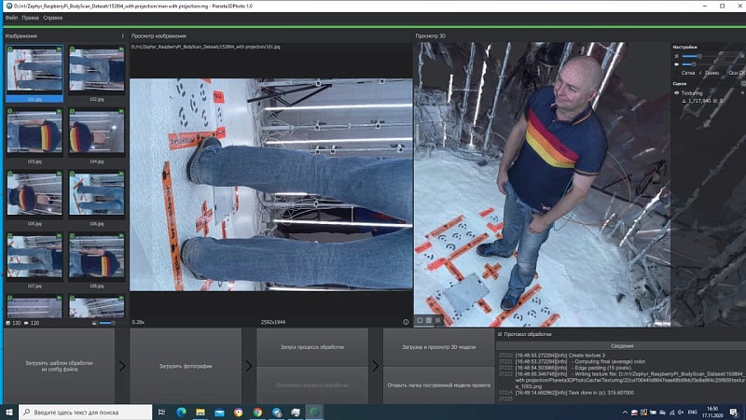Click the Сведения column header

tap(622, 345)
